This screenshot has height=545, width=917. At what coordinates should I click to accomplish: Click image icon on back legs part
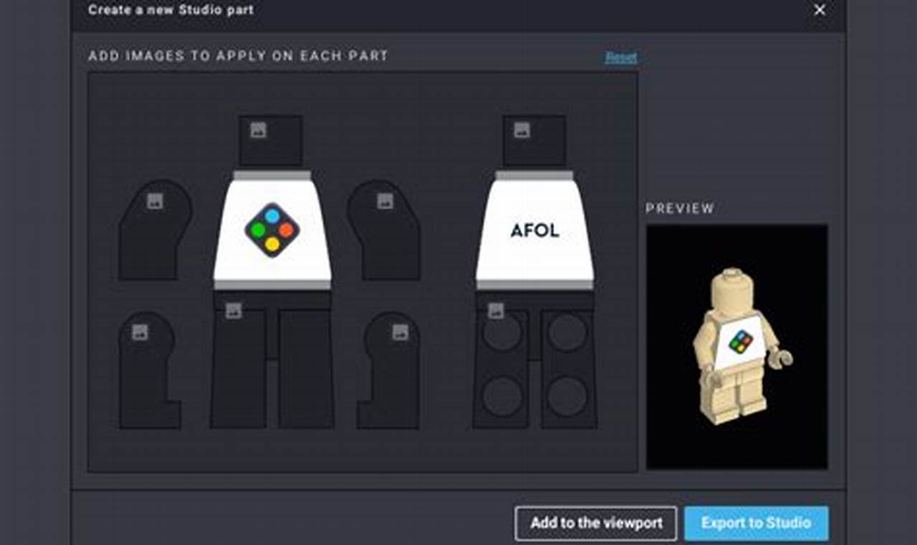pos(496,311)
